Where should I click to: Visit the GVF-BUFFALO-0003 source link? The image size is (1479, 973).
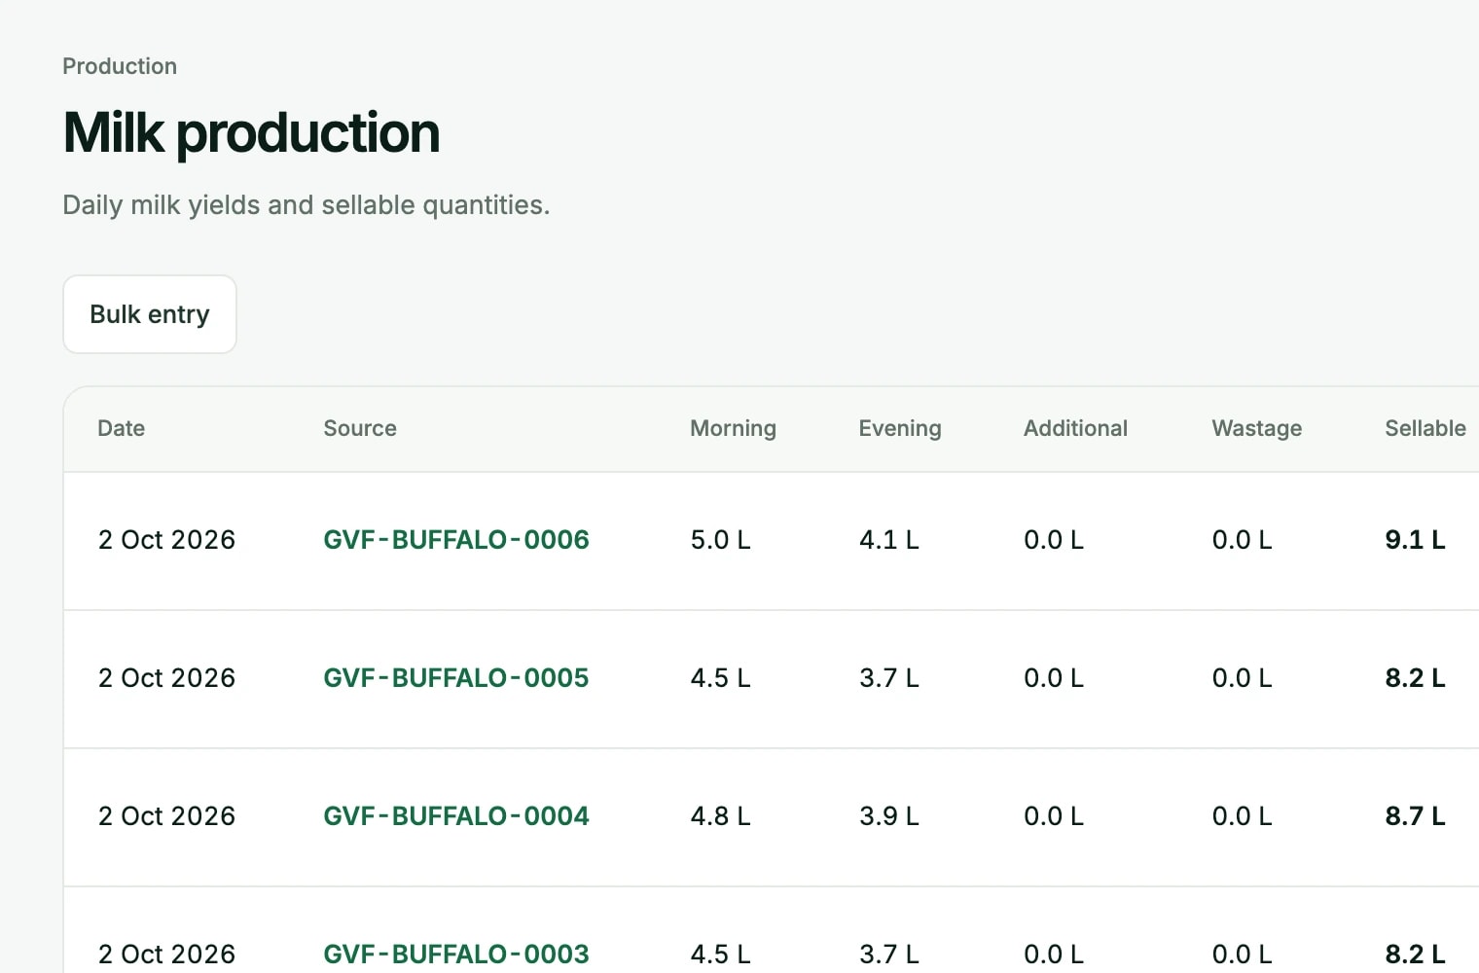(x=456, y=955)
